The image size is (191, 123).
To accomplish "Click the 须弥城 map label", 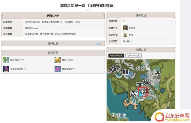I will [143, 69].
